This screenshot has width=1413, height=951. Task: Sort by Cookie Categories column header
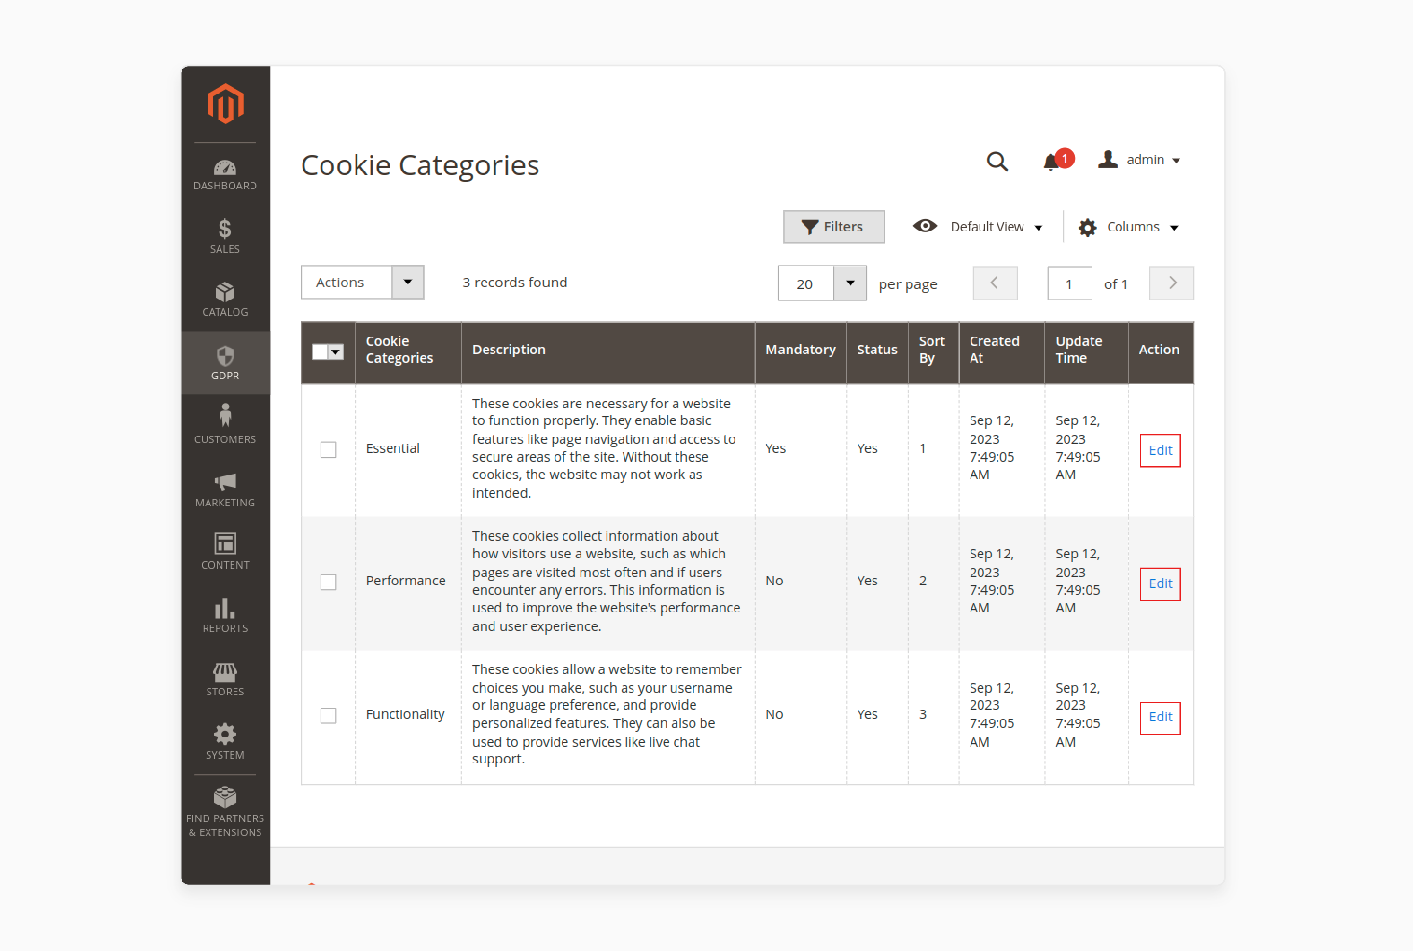click(x=408, y=352)
